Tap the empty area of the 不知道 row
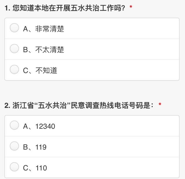185x179 pixels. coord(118,70)
